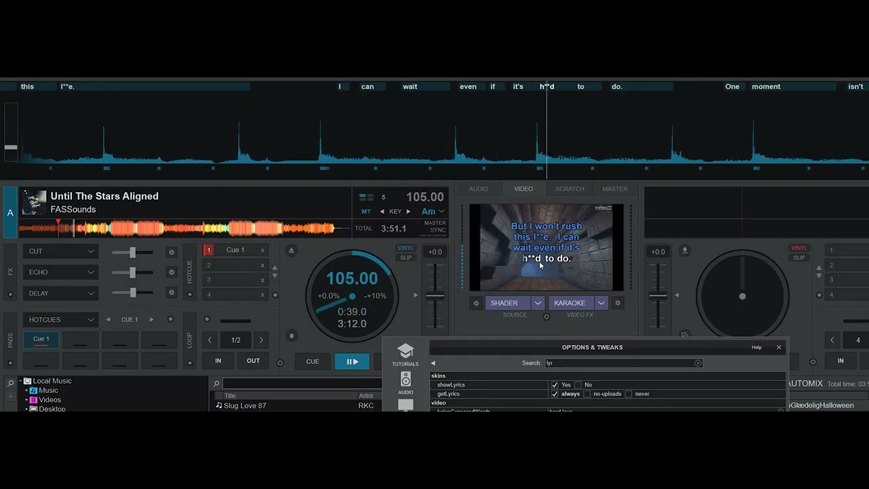Expand Videos folder in browser tree
Image resolution: width=869 pixels, height=489 pixels.
pos(26,400)
